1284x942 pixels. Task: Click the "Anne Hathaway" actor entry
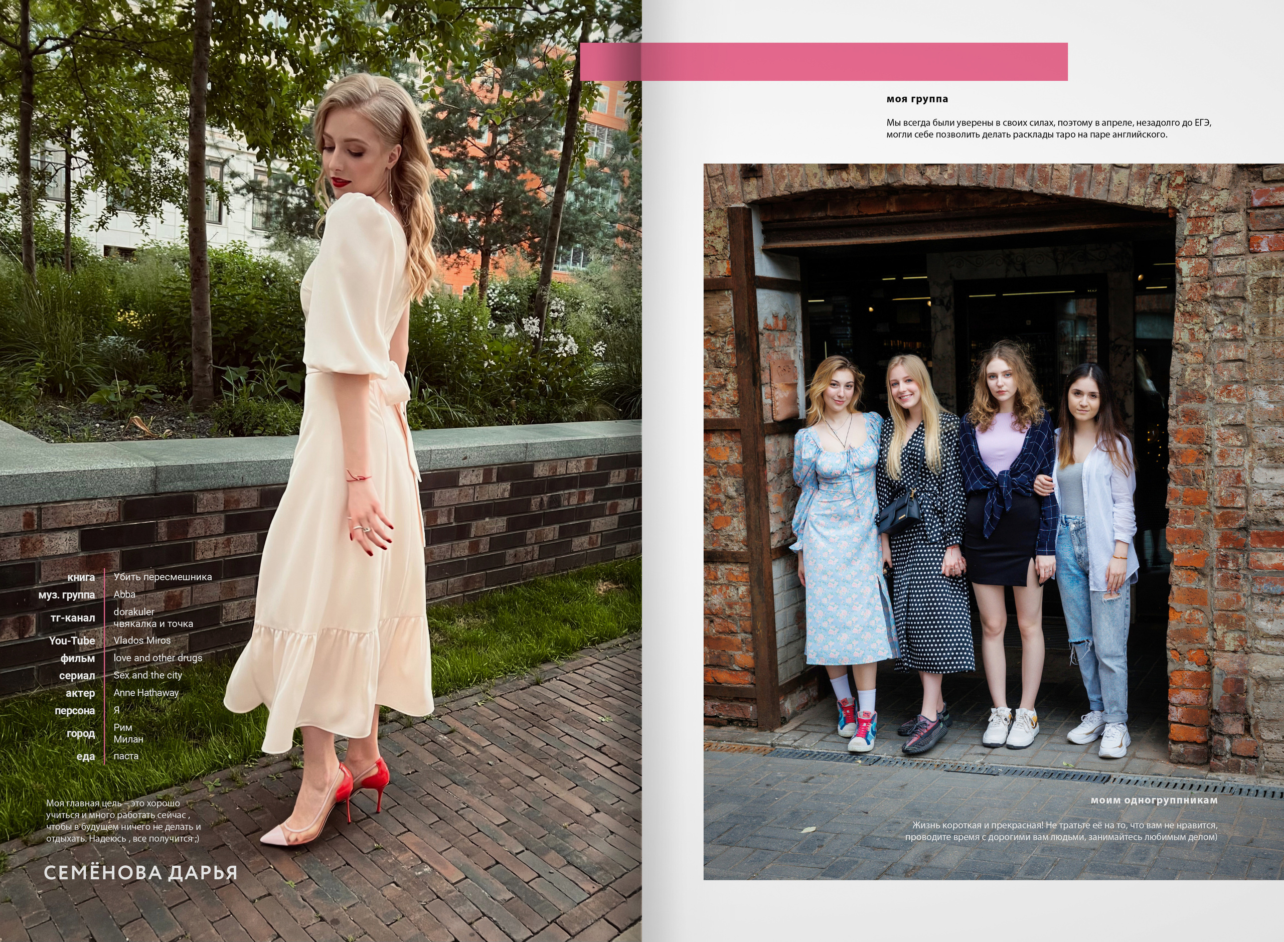146,692
